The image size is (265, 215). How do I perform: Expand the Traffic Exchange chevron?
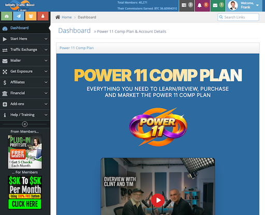tap(46, 50)
